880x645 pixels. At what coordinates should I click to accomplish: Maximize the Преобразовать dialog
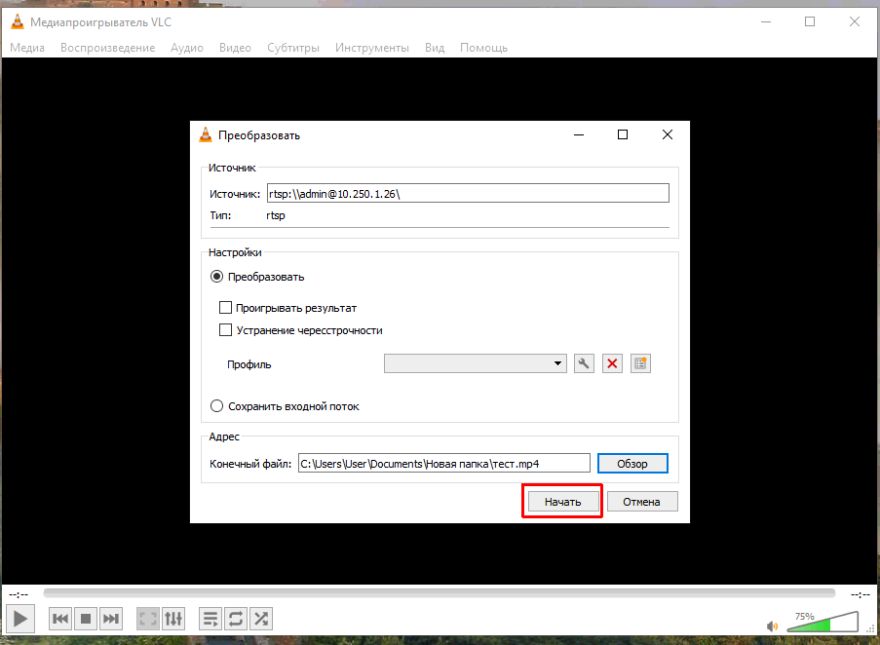point(623,134)
